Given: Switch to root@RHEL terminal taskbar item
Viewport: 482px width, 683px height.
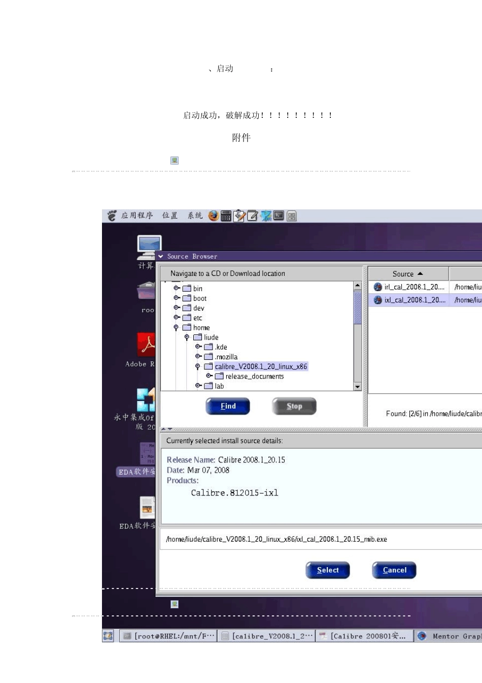Looking at the screenshot, I should 168,636.
